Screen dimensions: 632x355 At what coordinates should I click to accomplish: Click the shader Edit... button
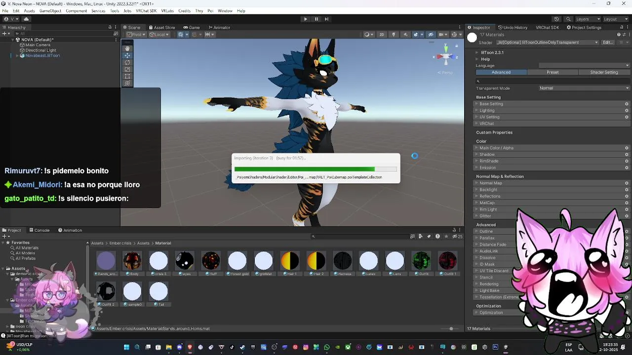[x=608, y=42]
